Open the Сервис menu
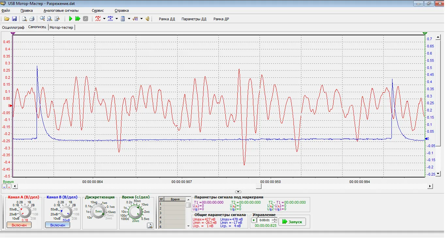 coord(98,10)
